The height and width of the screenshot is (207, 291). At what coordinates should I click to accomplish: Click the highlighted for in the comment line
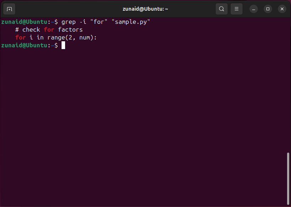49,30
